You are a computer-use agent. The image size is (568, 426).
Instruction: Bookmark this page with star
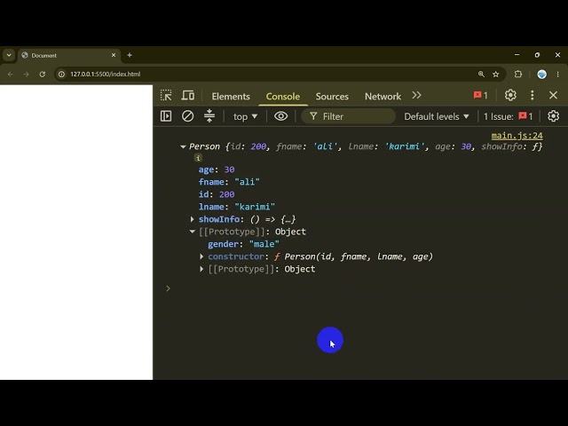(496, 75)
